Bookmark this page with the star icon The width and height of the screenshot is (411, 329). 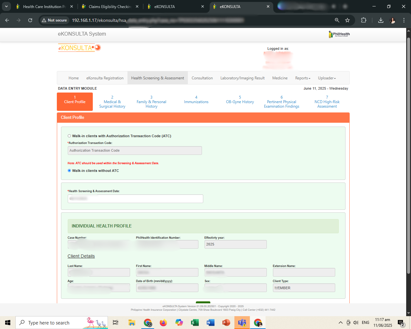coord(347,20)
